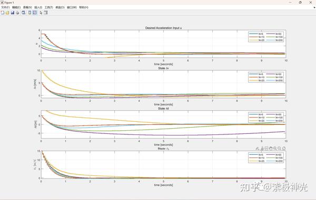Select the Pan hand tool in the axes toolbar

tap(271, 149)
